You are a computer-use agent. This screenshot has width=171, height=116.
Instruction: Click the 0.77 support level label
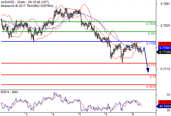[153, 77]
